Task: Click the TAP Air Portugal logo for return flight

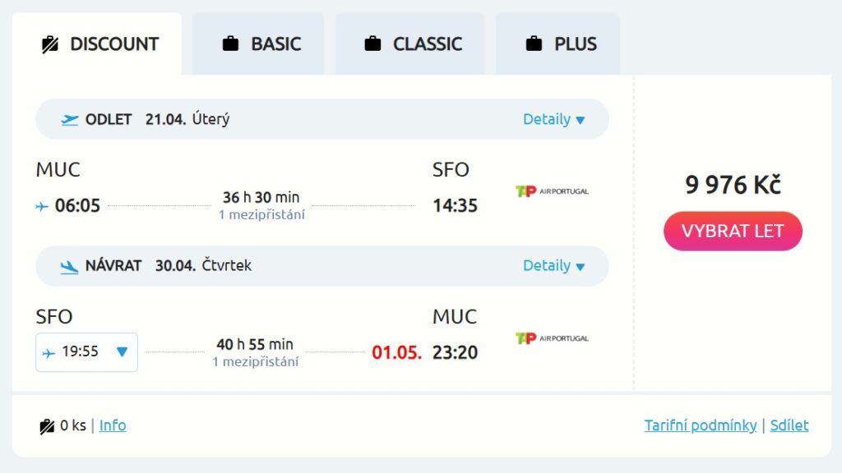Action: 552,338
